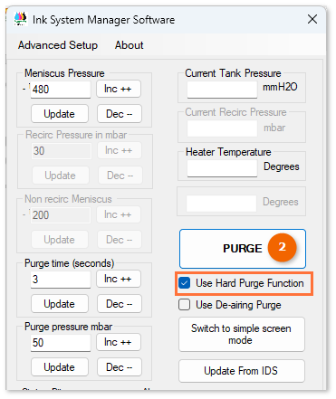Viewport: 336px width, 399px height.
Task: Open the Advanced Setup menu
Action: point(58,45)
